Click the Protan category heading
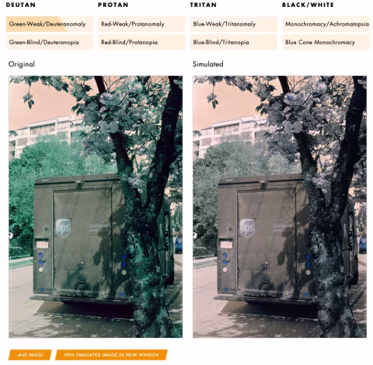This screenshot has height=365, width=373. click(x=113, y=5)
